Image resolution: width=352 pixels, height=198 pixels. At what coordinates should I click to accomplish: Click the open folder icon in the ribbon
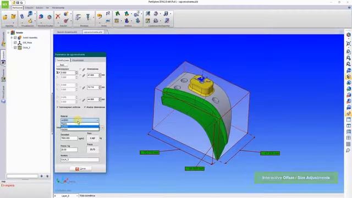5,17
